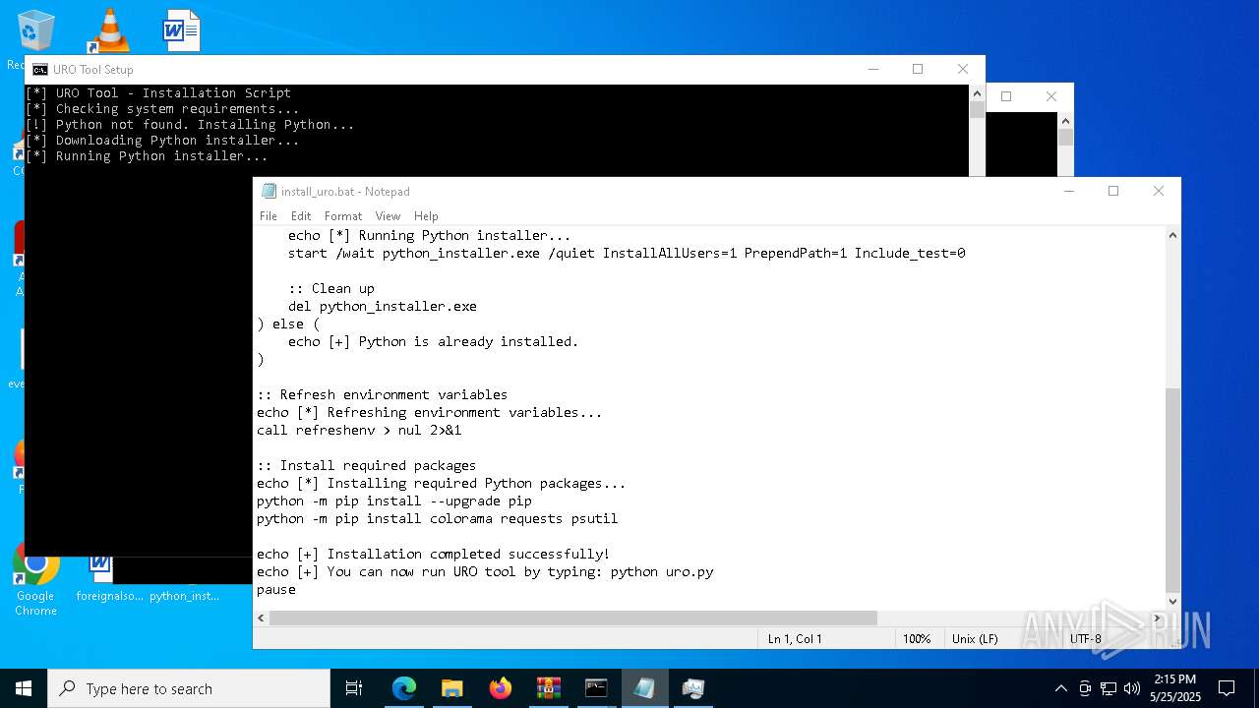Close the URO Tool Setup console window
1259x708 pixels.
tap(963, 69)
